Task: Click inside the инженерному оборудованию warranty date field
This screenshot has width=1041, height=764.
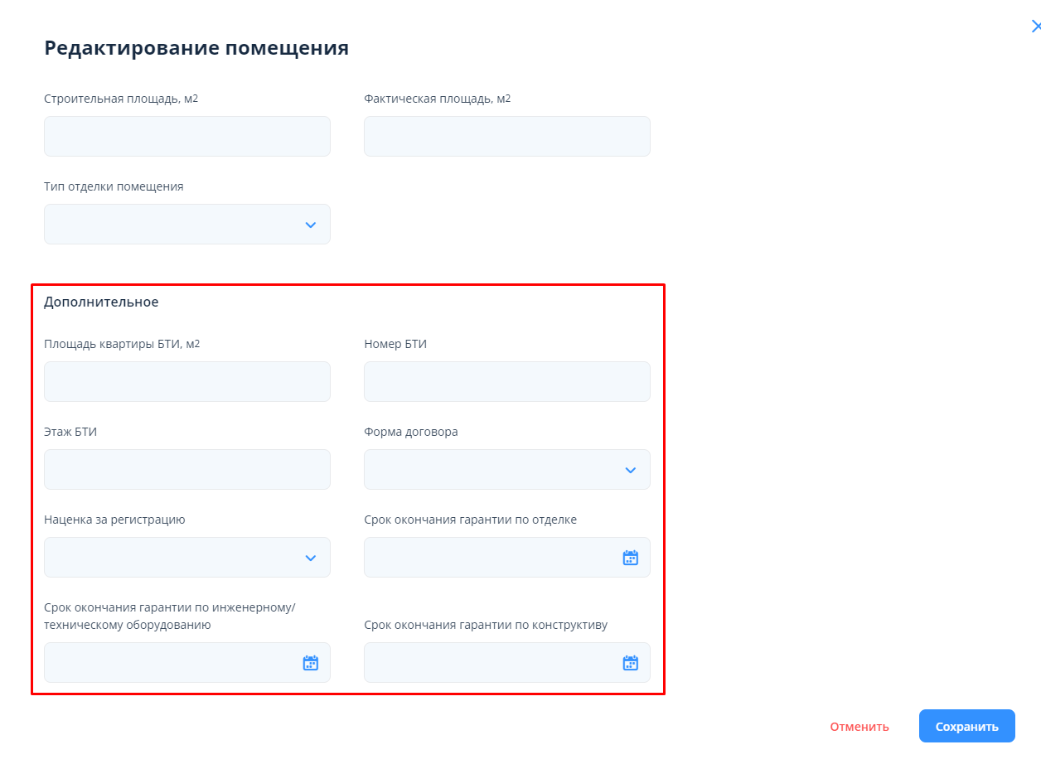Action: tap(170, 663)
